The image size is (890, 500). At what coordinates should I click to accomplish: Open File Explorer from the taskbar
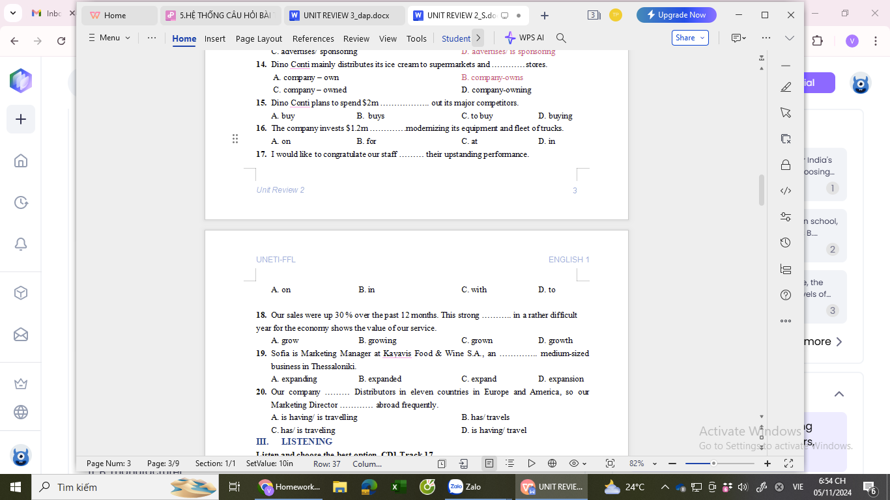pyautogui.click(x=339, y=487)
